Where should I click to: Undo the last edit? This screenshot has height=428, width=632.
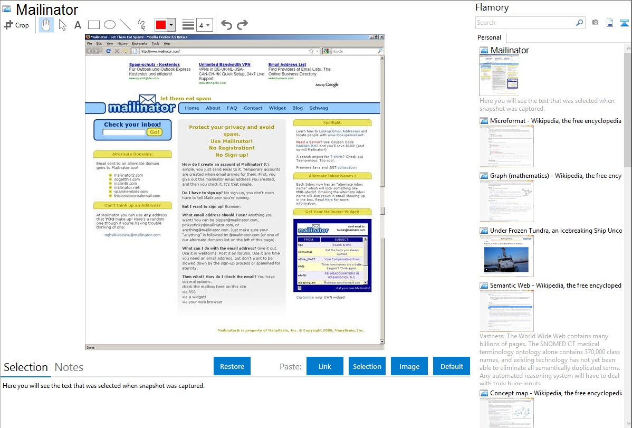pos(226,25)
